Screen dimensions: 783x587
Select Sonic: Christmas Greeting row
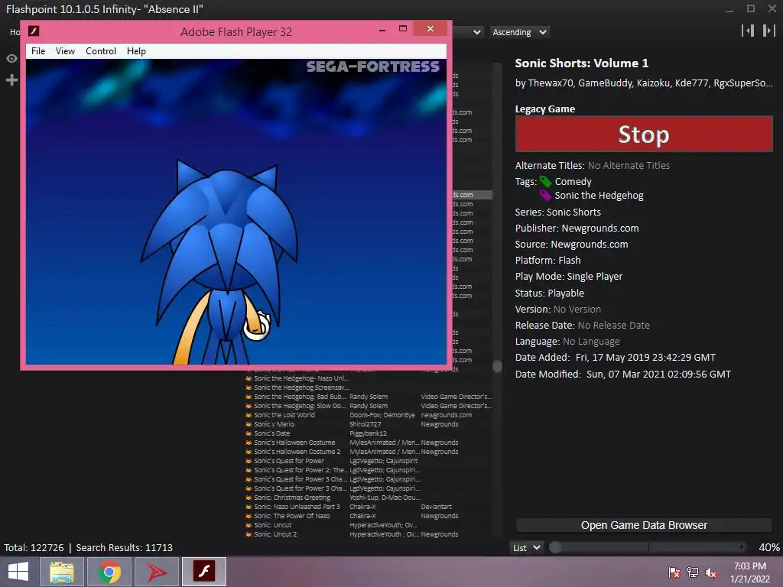point(369,498)
